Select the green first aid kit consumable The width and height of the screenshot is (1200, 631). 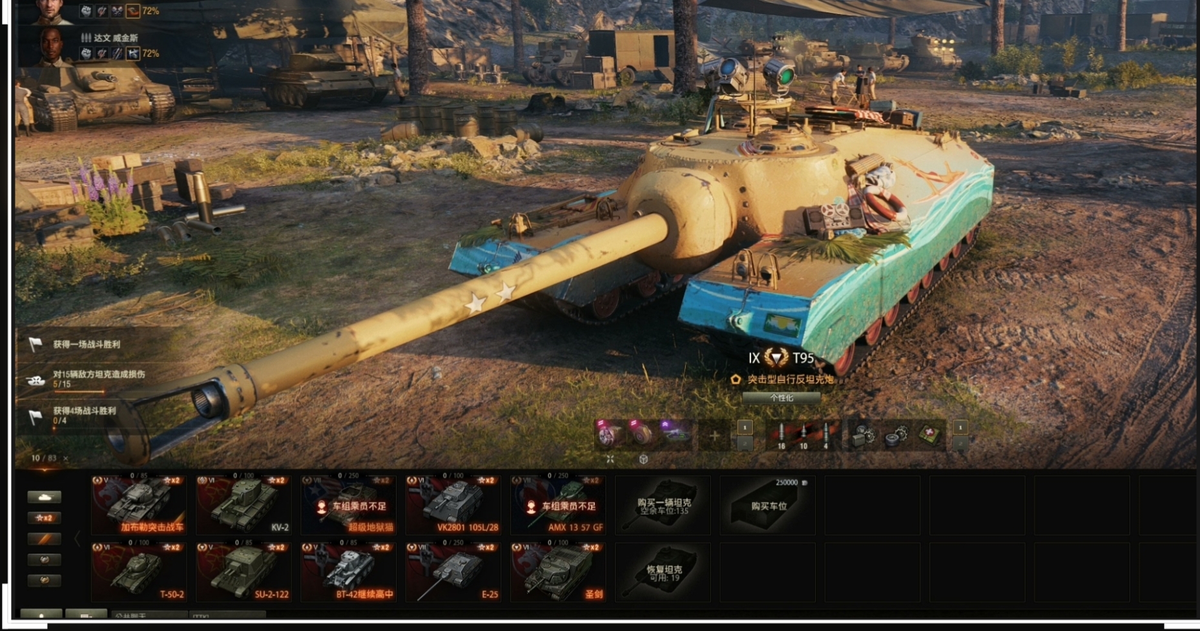929,435
